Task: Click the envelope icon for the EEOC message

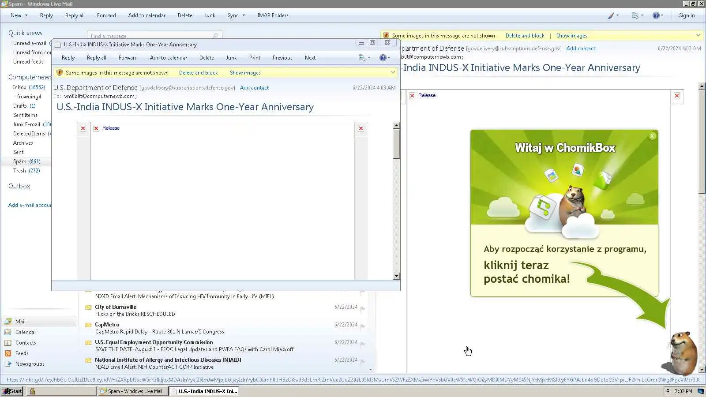Action: click(88, 343)
